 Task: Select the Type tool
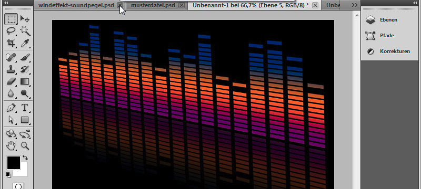(x=25, y=108)
